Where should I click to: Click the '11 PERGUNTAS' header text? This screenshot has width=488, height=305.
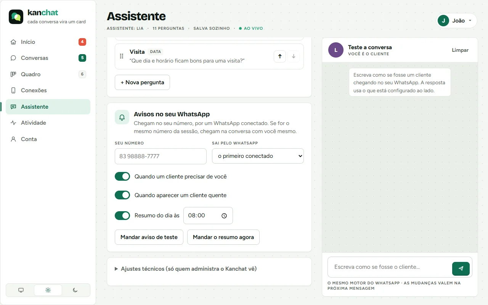(x=169, y=29)
